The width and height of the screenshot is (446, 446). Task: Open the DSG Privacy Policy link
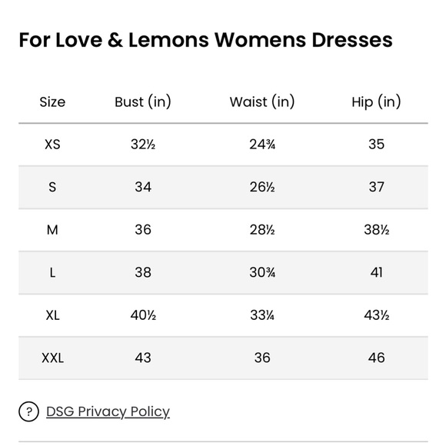coord(108,411)
